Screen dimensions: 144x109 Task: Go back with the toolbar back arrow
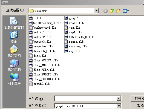click(105, 11)
